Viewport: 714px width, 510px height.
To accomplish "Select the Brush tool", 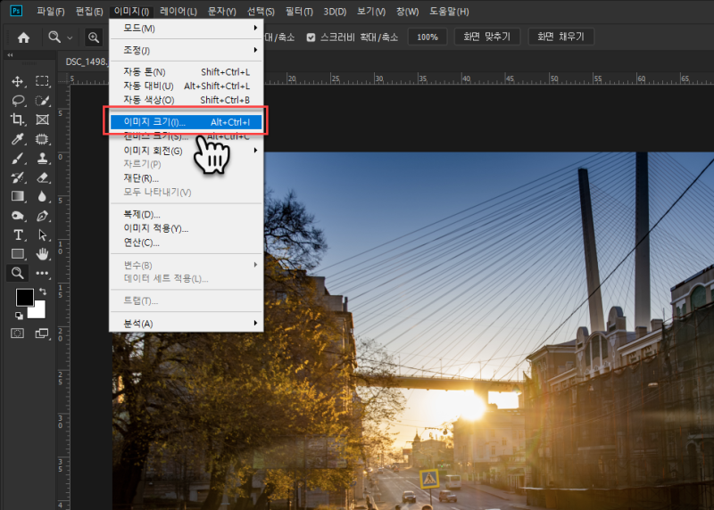I will tap(17, 159).
